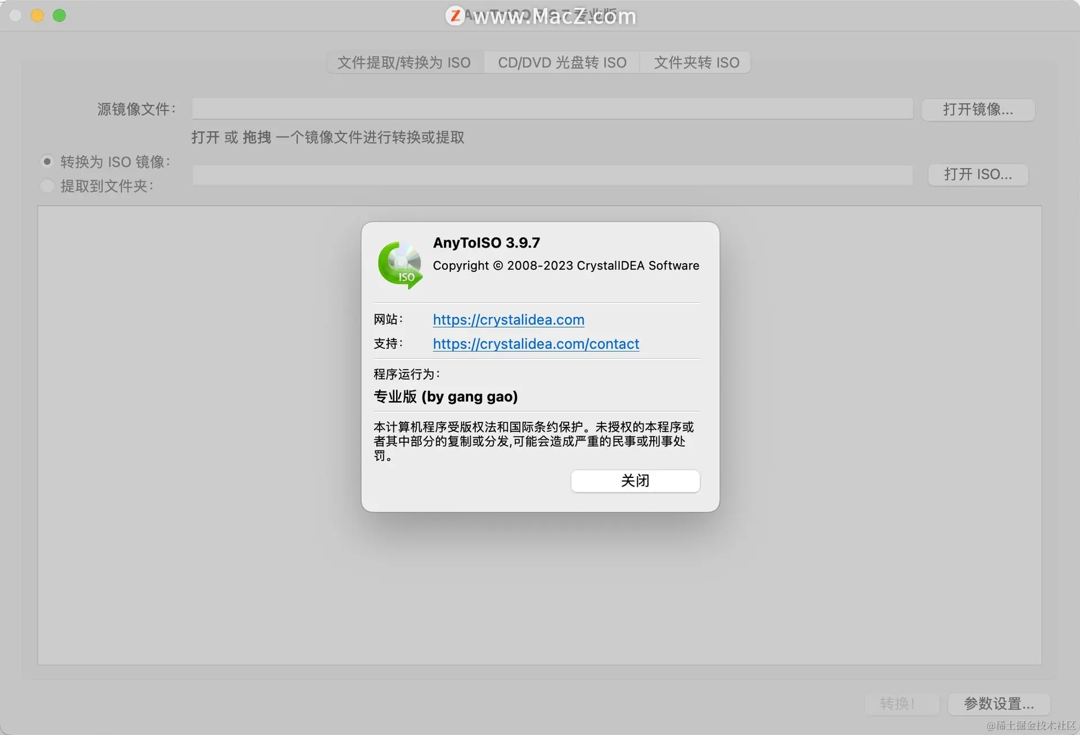Click the 打开 ISO... button
This screenshot has width=1080, height=735.
click(978, 174)
